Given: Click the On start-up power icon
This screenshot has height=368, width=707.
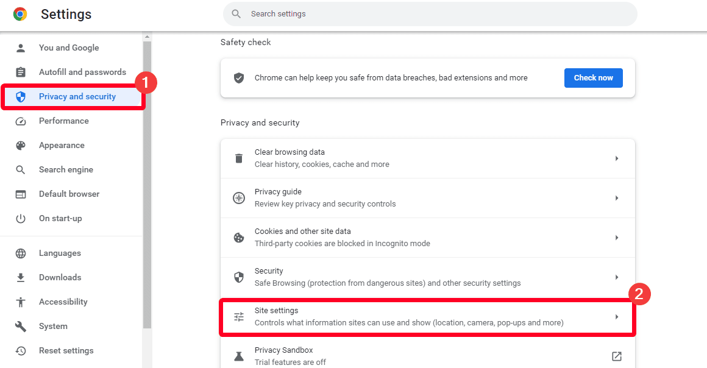Looking at the screenshot, I should [x=21, y=218].
